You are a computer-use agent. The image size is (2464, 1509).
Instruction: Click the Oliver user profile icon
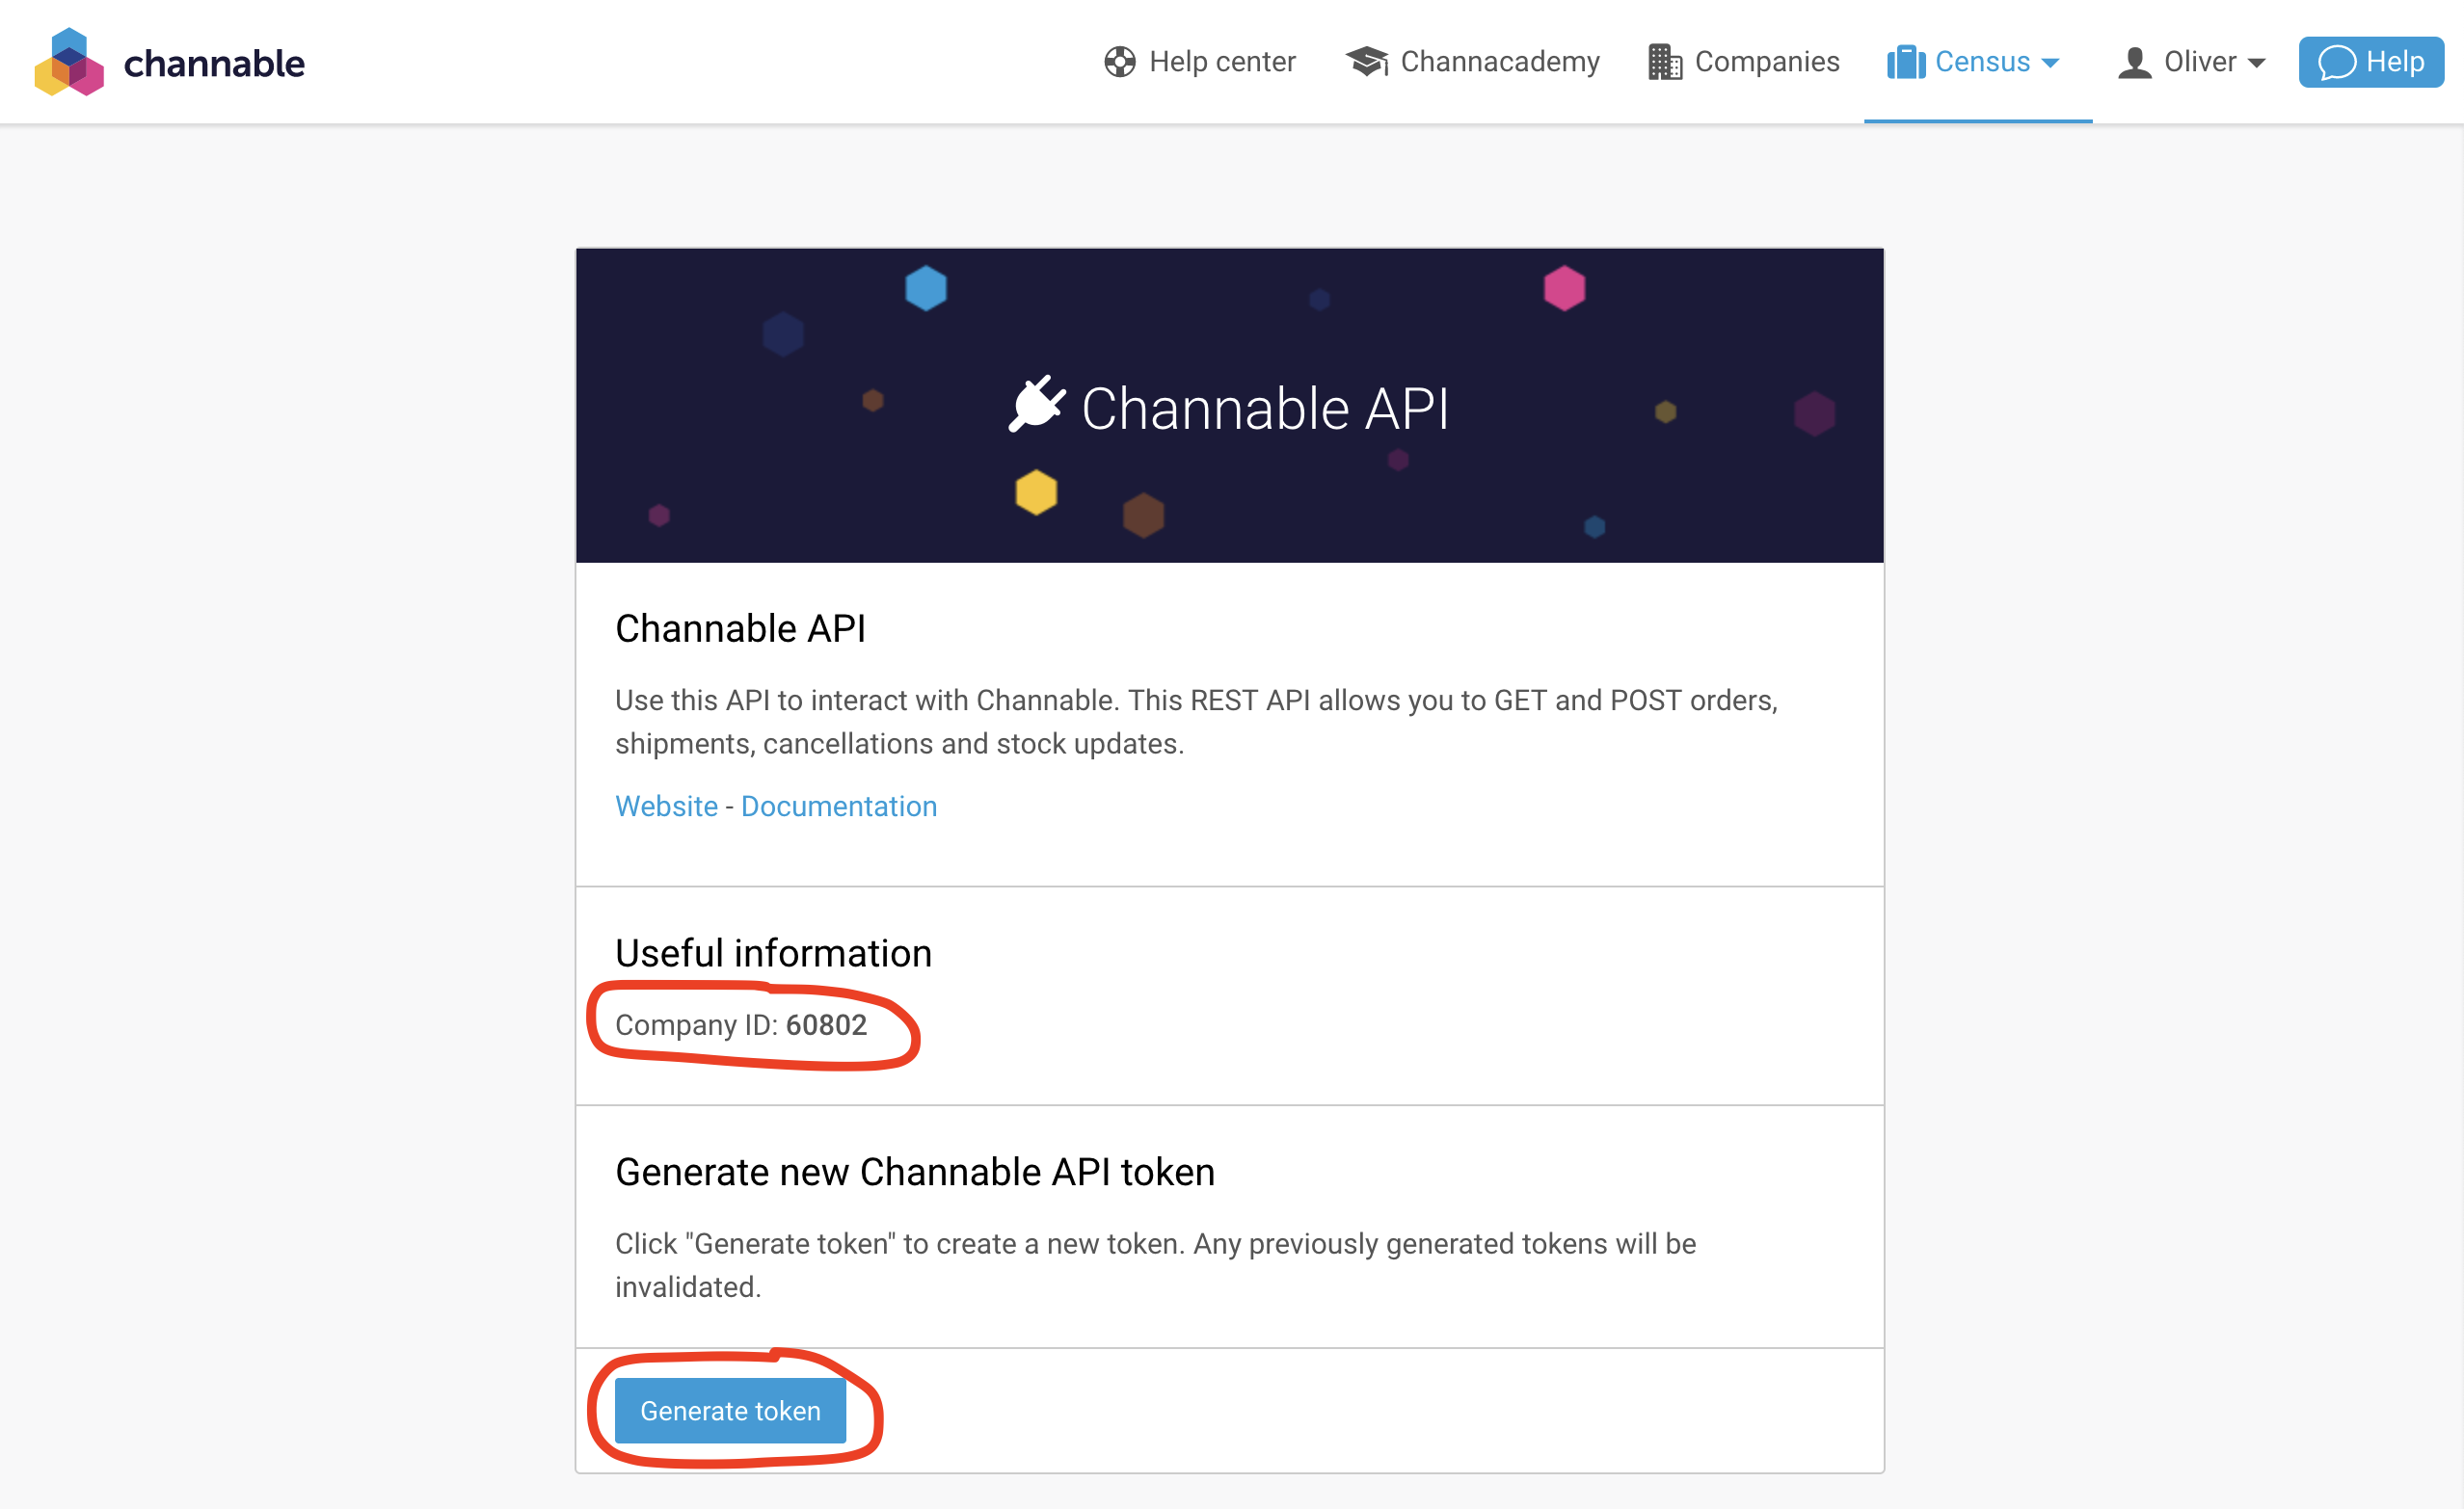2134,62
